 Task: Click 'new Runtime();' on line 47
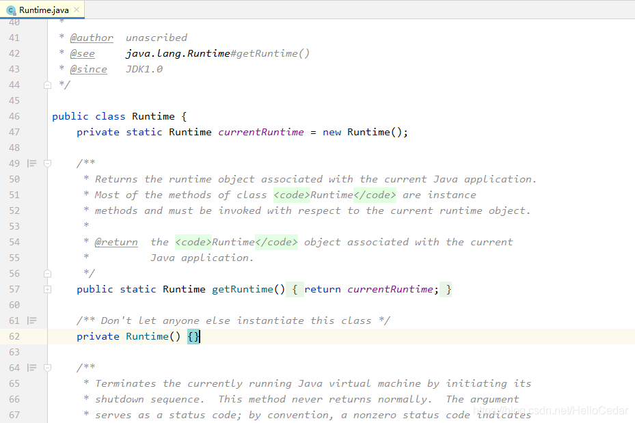coord(365,133)
